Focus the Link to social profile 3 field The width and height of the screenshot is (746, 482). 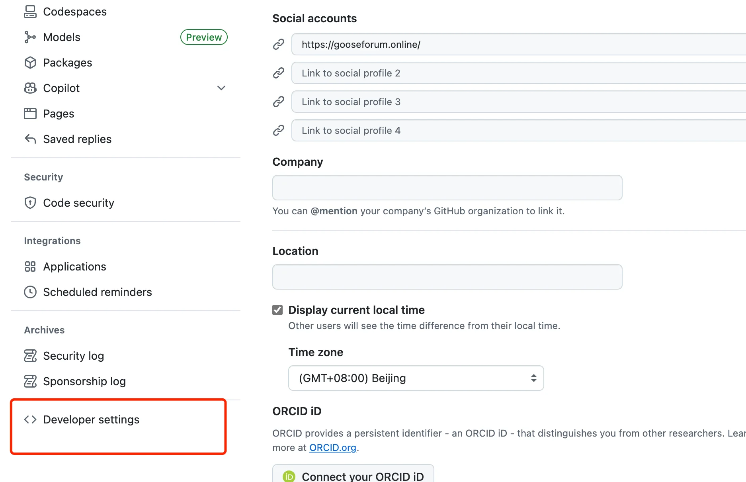pos(519,102)
